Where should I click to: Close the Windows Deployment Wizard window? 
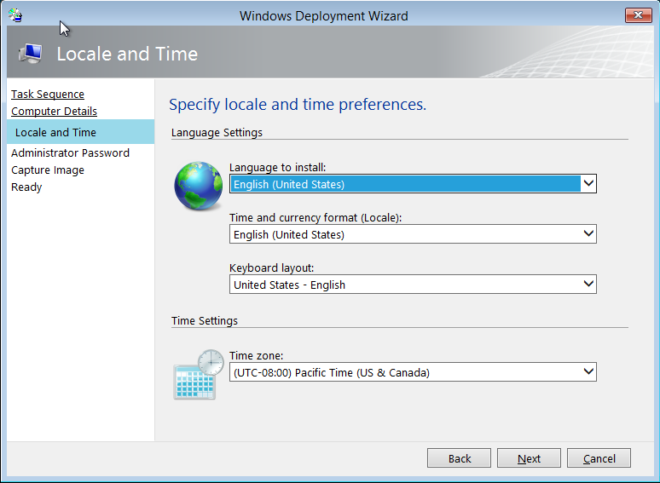[x=638, y=15]
